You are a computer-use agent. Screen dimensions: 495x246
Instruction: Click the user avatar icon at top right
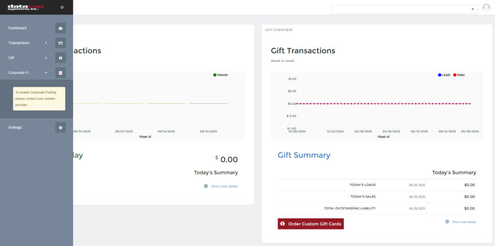pos(486,8)
